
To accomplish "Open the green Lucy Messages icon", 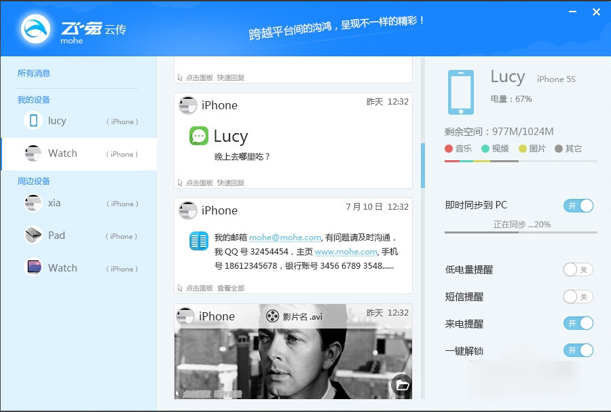I will (x=198, y=136).
